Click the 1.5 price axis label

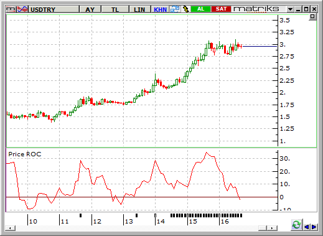(285, 117)
